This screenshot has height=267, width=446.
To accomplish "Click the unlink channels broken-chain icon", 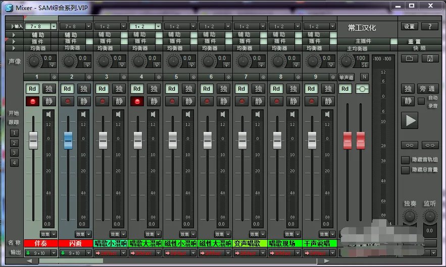I will (x=430, y=145).
